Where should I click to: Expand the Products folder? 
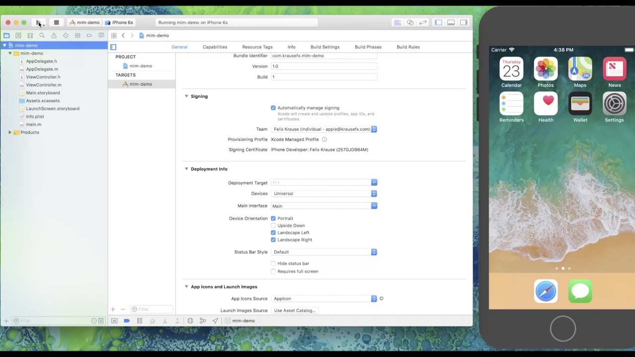pyautogui.click(x=10, y=132)
